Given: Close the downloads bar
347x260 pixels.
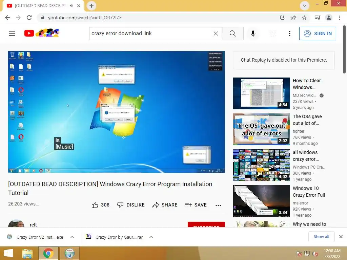Looking at the screenshot, I should point(341,237).
